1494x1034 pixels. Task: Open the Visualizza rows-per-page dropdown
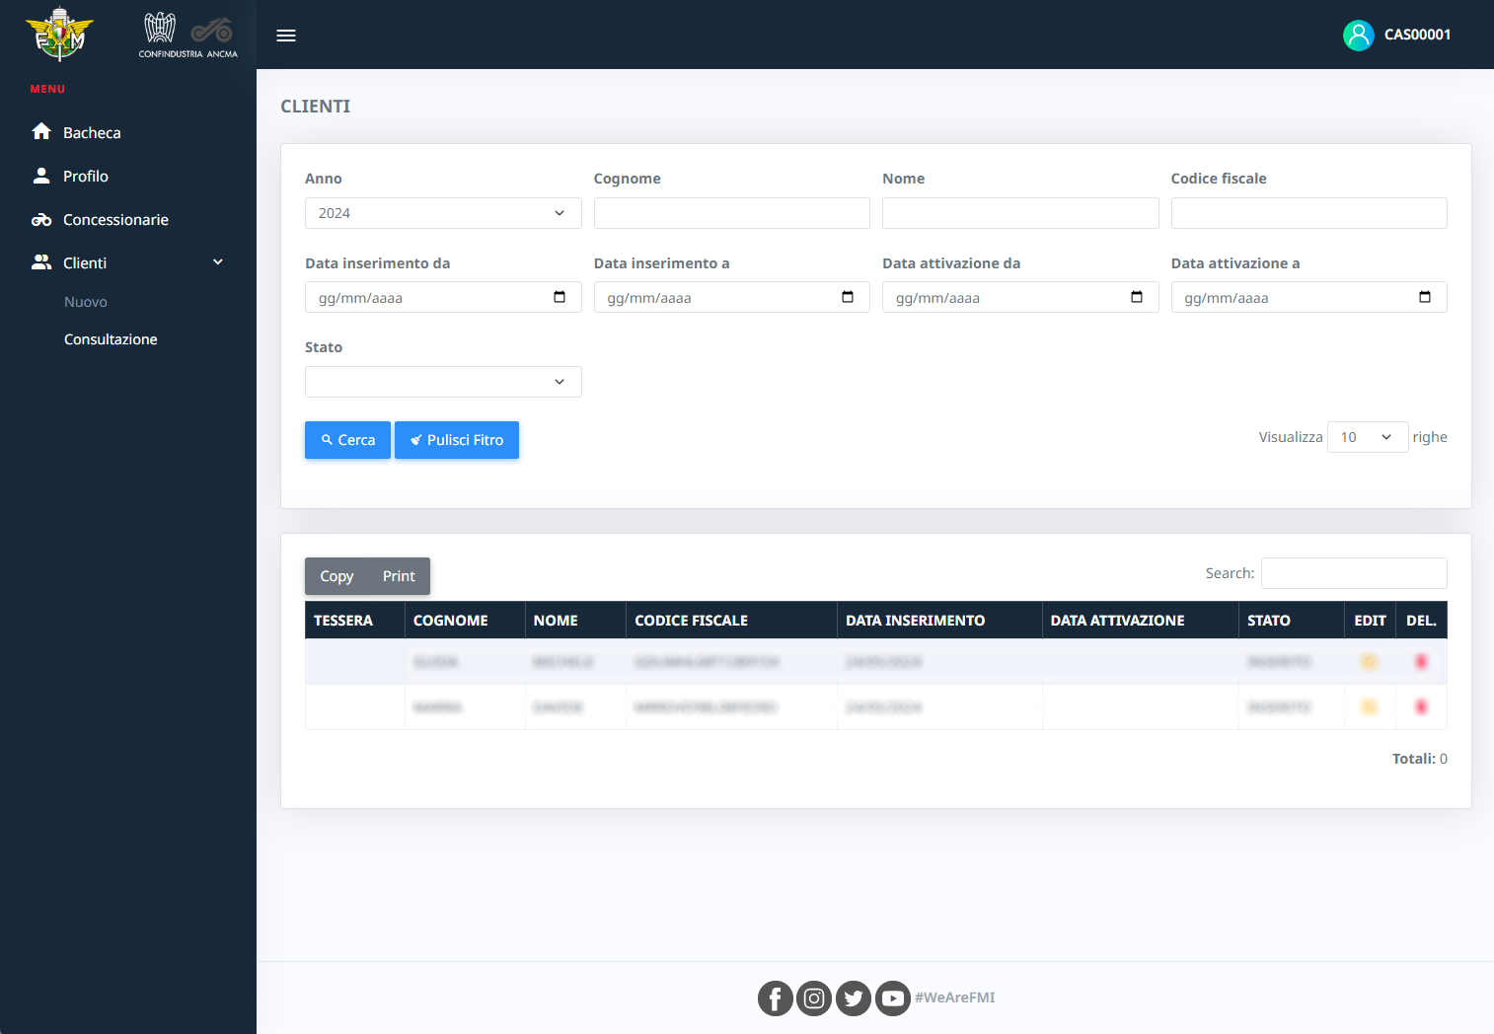(x=1368, y=437)
